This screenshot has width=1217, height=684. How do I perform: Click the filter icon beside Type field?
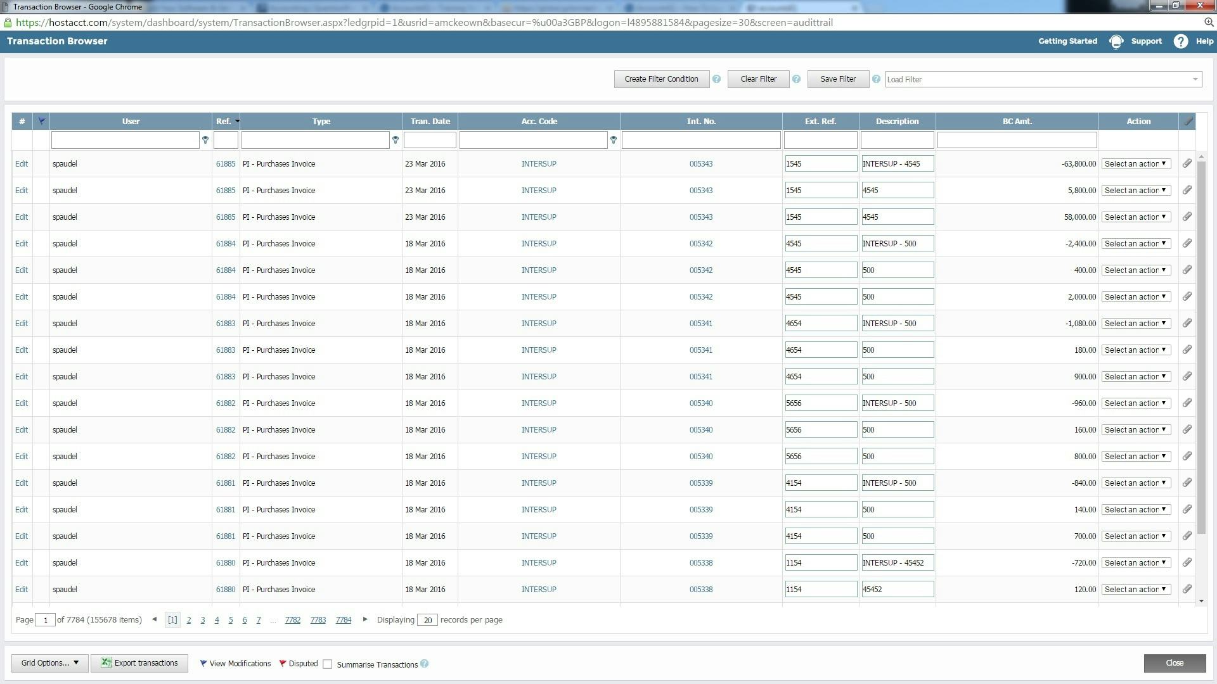pos(396,140)
